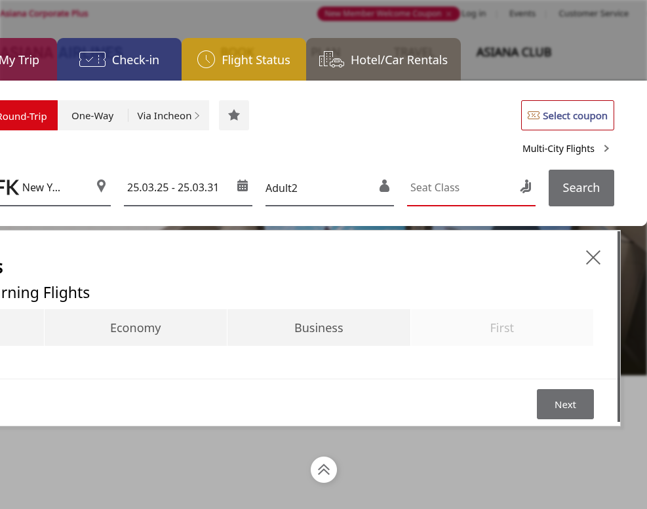Image resolution: width=647 pixels, height=509 pixels.
Task: Click the hotel and car icon
Action: pos(331,60)
